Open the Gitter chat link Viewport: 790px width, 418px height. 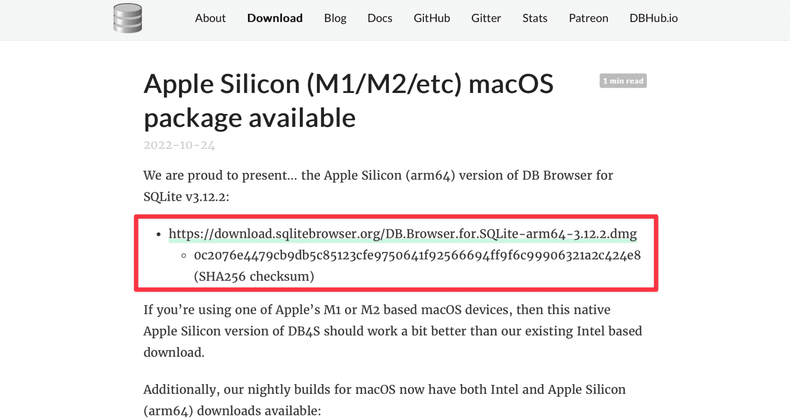click(486, 18)
